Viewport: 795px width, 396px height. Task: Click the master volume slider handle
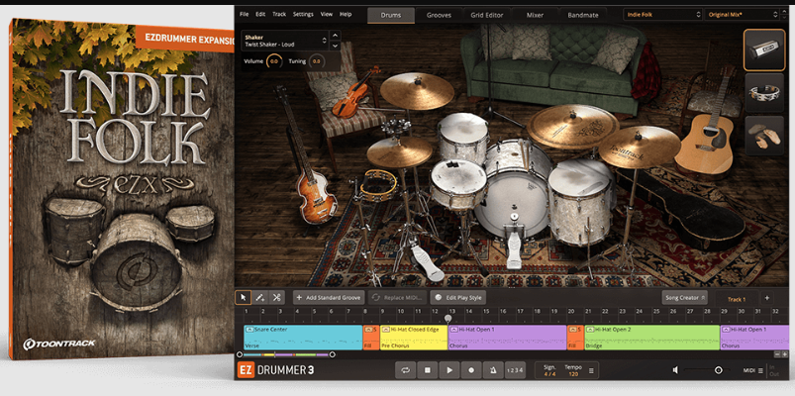tap(718, 370)
